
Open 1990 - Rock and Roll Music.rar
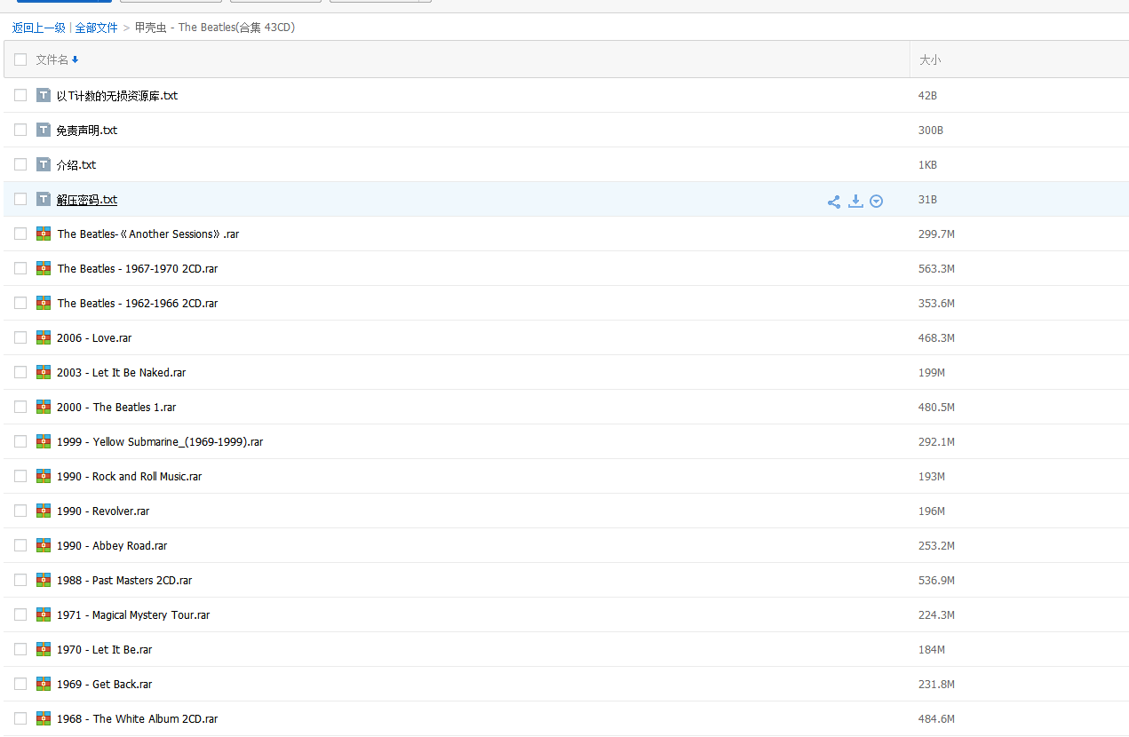[x=130, y=477]
